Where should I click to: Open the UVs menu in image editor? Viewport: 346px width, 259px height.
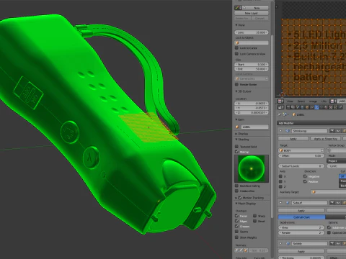click(324, 101)
